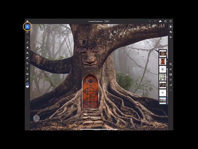Open the Share export button
The width and height of the screenshot is (198, 149).
point(165,21)
